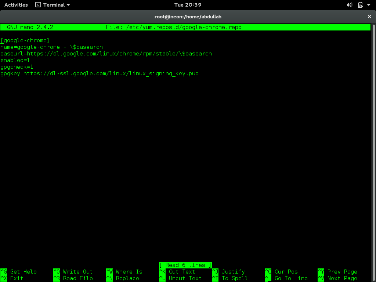Click the ^T To Spell shortcut
The width and height of the screenshot is (376, 282).
click(230, 278)
